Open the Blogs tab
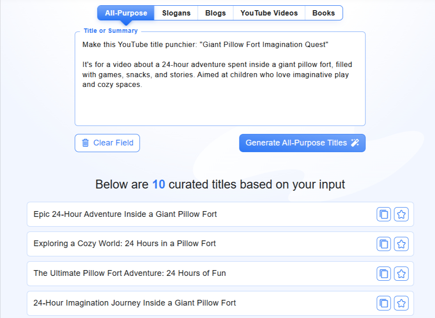Image resolution: width=435 pixels, height=318 pixels. point(216,13)
